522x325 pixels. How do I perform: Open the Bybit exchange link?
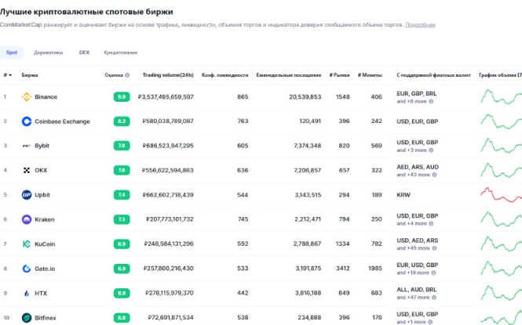coord(42,146)
